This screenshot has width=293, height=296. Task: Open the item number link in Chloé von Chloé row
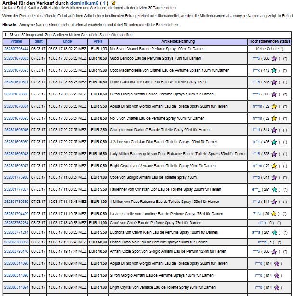(16, 223)
